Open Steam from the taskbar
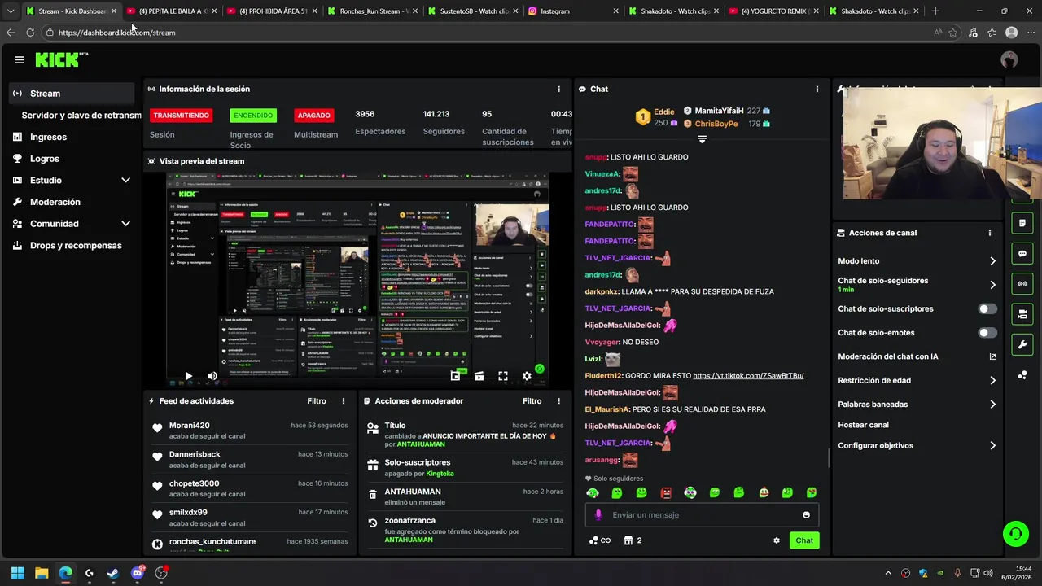 (x=113, y=573)
